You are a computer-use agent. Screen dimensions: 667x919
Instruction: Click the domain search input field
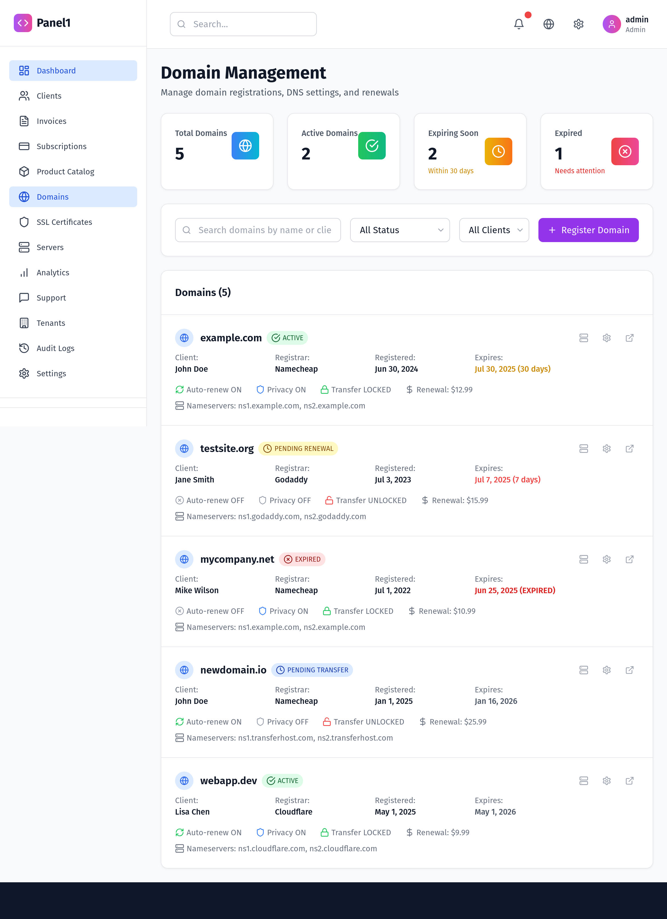(258, 230)
